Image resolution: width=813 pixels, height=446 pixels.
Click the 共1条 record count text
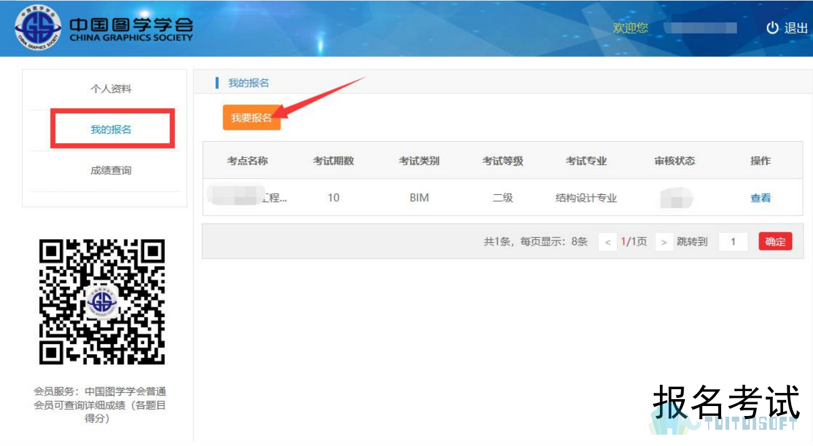coord(497,242)
